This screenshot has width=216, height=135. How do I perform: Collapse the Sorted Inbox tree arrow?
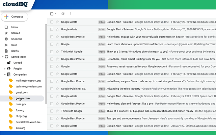click(x=3, y=57)
